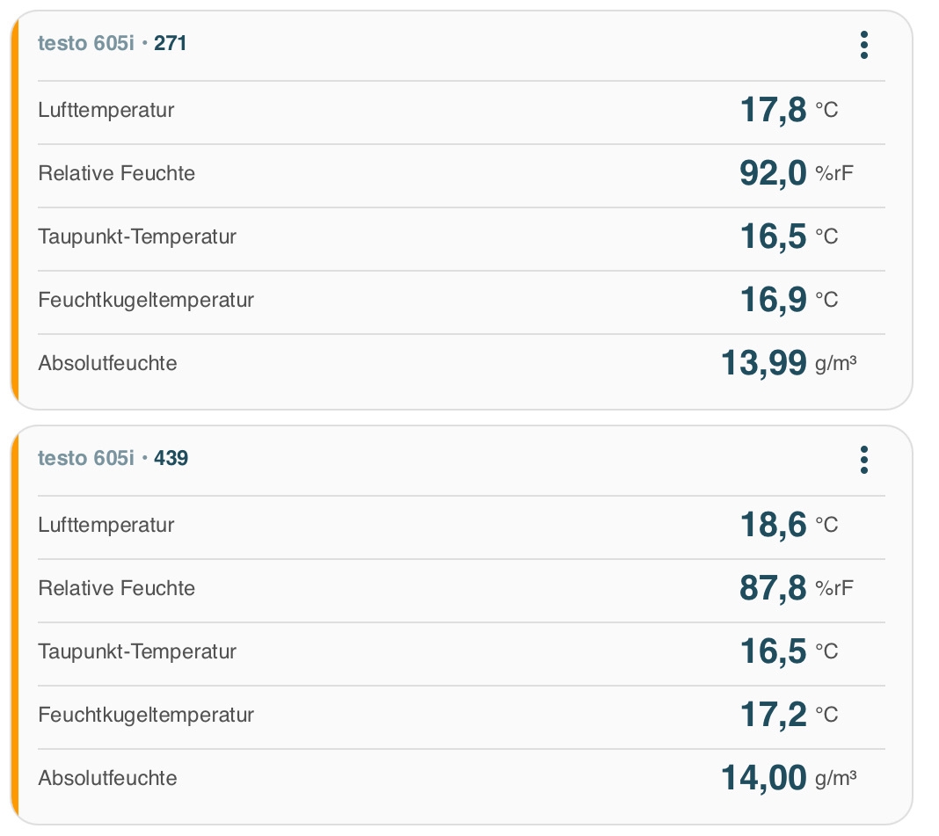Select the Lufttemperatur label in the 271 card
Image resolution: width=939 pixels, height=836 pixels.
tap(106, 111)
